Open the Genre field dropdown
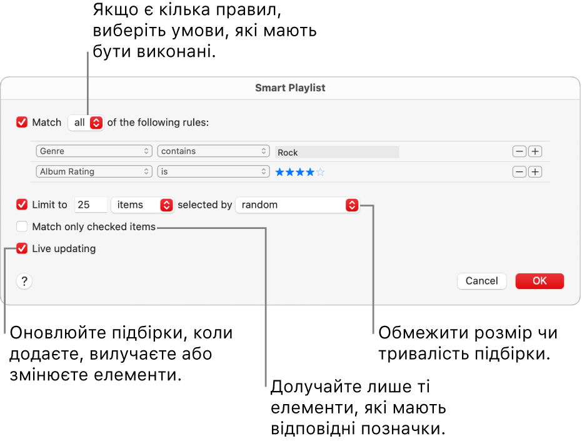This screenshot has height=441, width=582. (x=94, y=151)
